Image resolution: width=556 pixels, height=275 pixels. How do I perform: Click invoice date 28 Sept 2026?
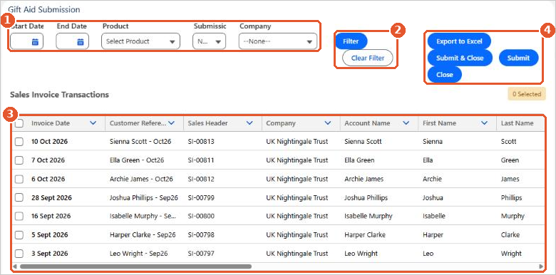pyautogui.click(x=51, y=197)
